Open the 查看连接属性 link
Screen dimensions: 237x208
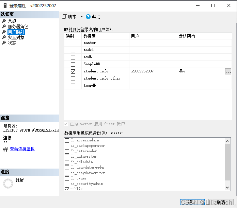(x=22, y=149)
